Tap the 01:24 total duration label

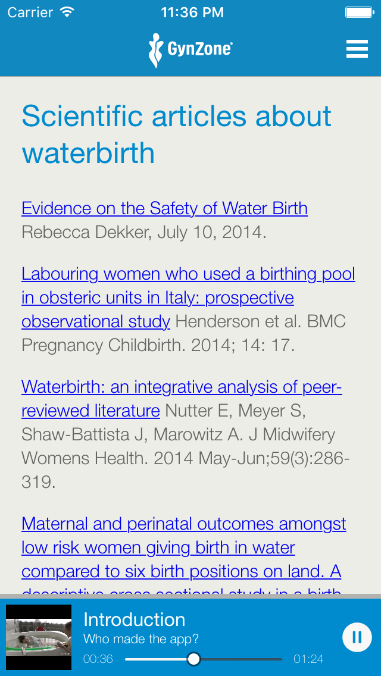tap(308, 659)
